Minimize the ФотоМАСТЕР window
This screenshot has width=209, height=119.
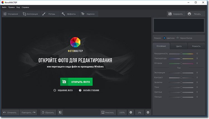(x=188, y=3)
